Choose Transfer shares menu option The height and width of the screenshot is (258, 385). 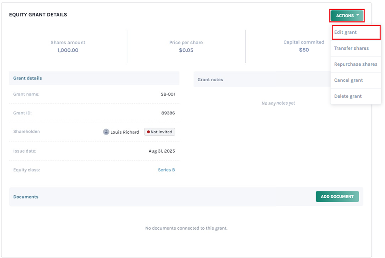click(351, 48)
